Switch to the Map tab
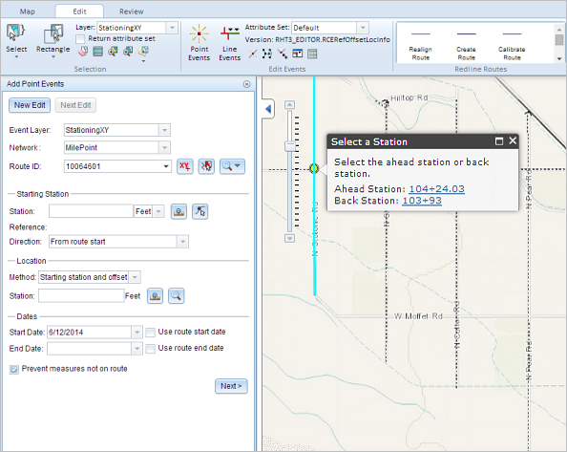 pos(28,11)
